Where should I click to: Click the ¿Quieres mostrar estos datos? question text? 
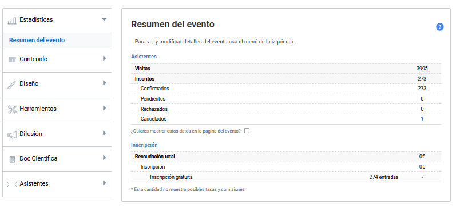[186, 131]
